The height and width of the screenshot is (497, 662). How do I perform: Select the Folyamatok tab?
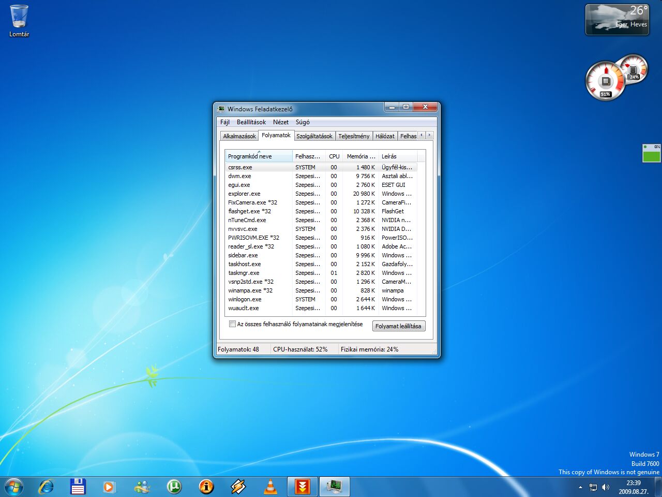tap(276, 135)
